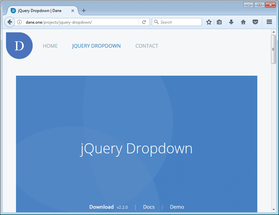
Task: Close the jQuery Dropdown tab
Action: 73,11
